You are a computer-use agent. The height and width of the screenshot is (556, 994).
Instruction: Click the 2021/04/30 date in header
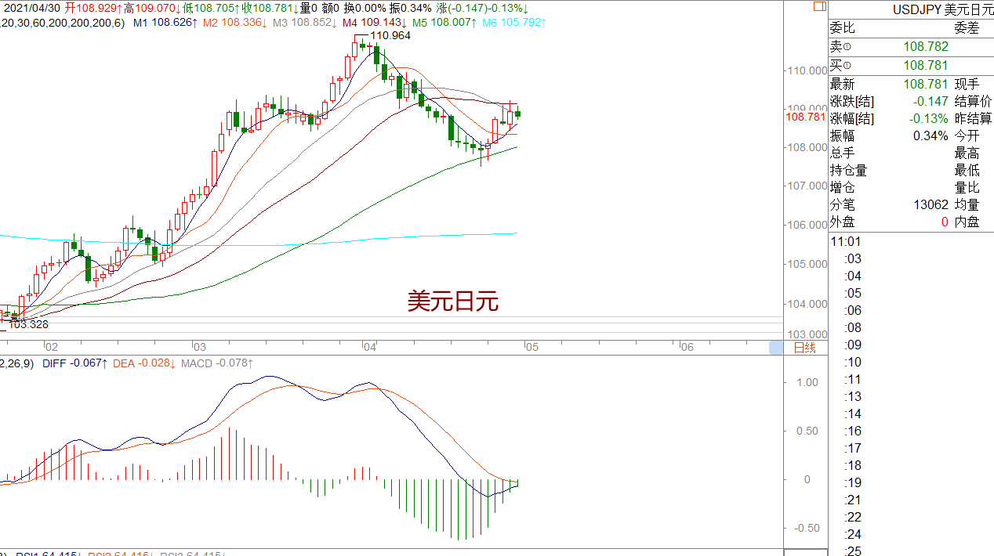(32, 8)
